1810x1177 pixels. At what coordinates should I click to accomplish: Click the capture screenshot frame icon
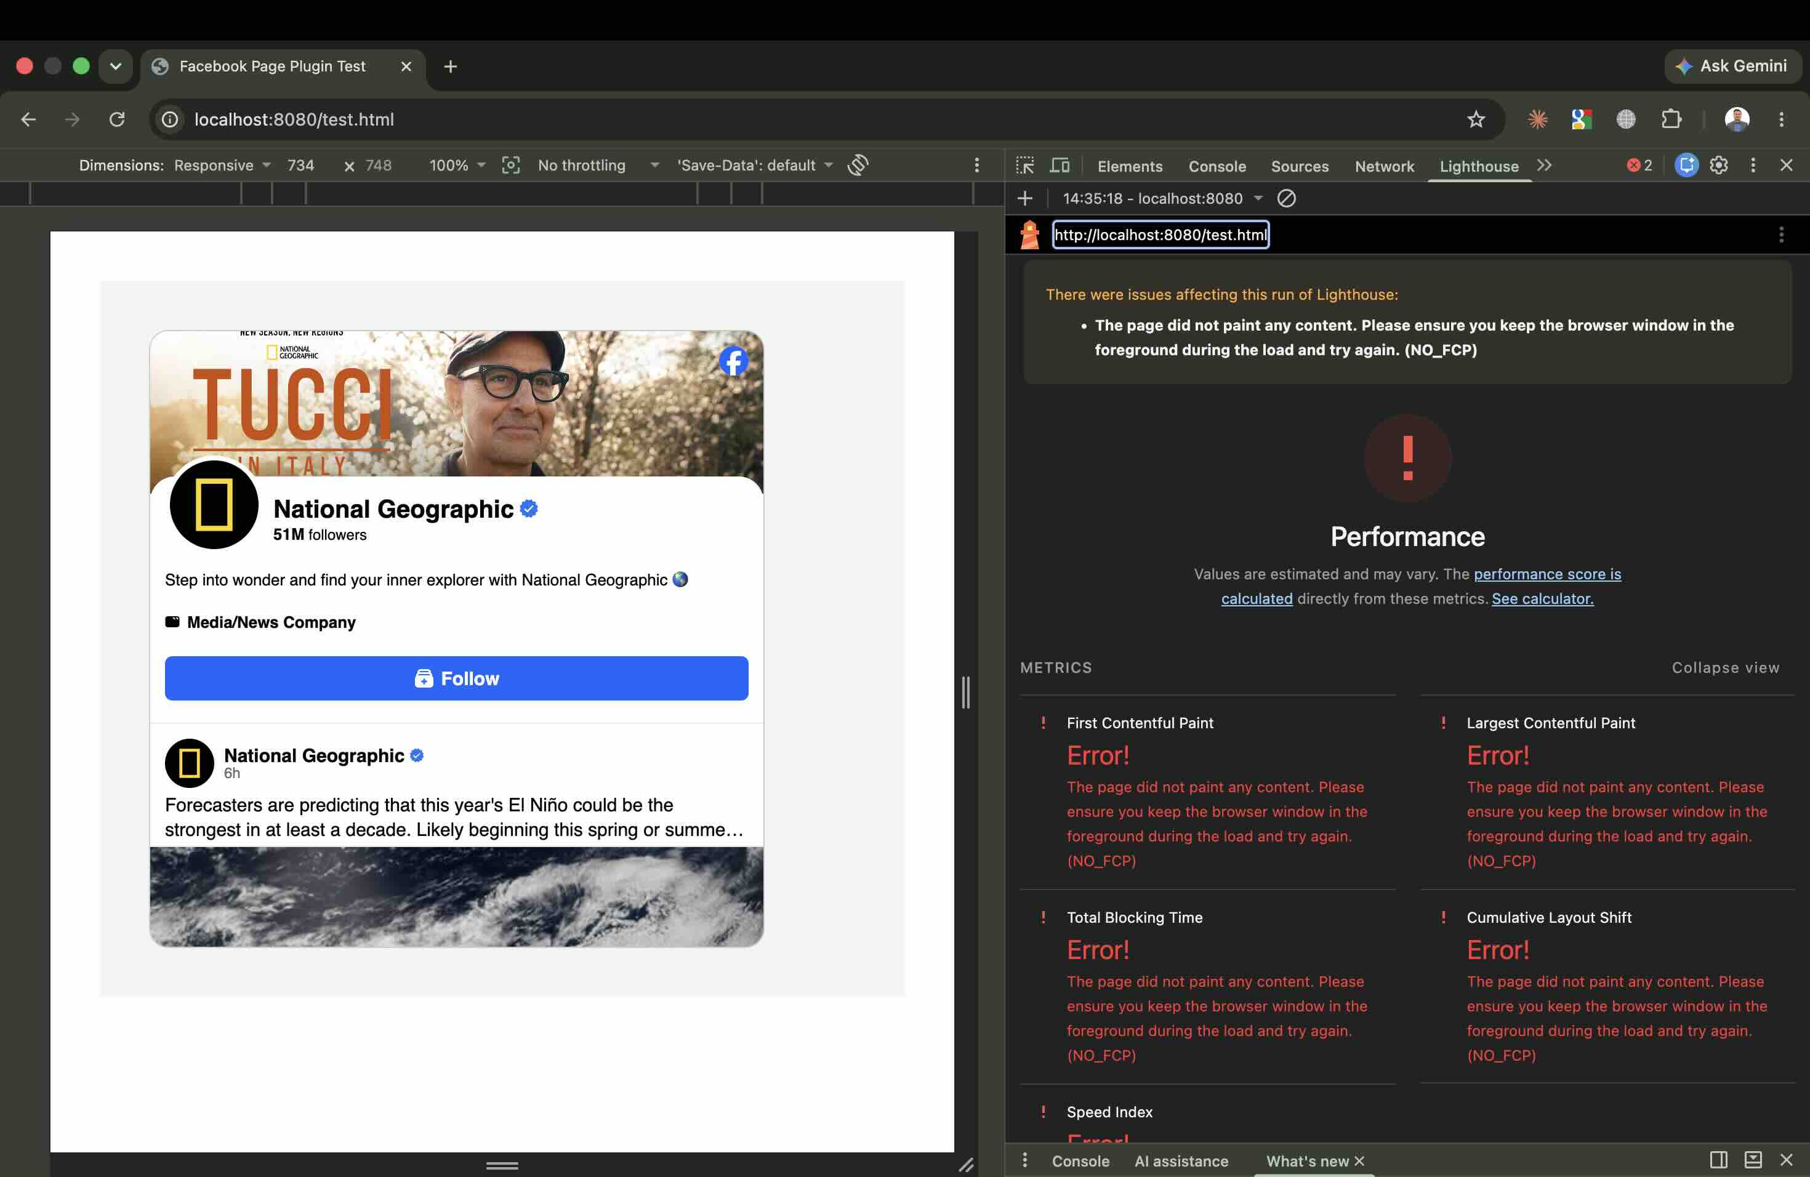511,165
